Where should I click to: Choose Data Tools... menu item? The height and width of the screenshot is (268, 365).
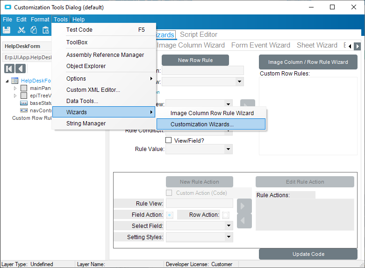(x=104, y=101)
